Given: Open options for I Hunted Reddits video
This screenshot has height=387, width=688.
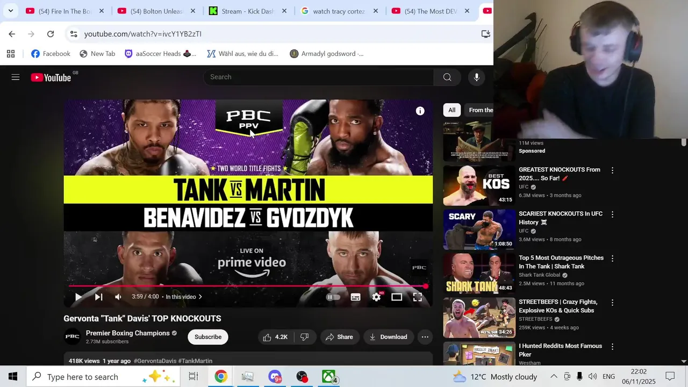Looking at the screenshot, I should coord(612,347).
